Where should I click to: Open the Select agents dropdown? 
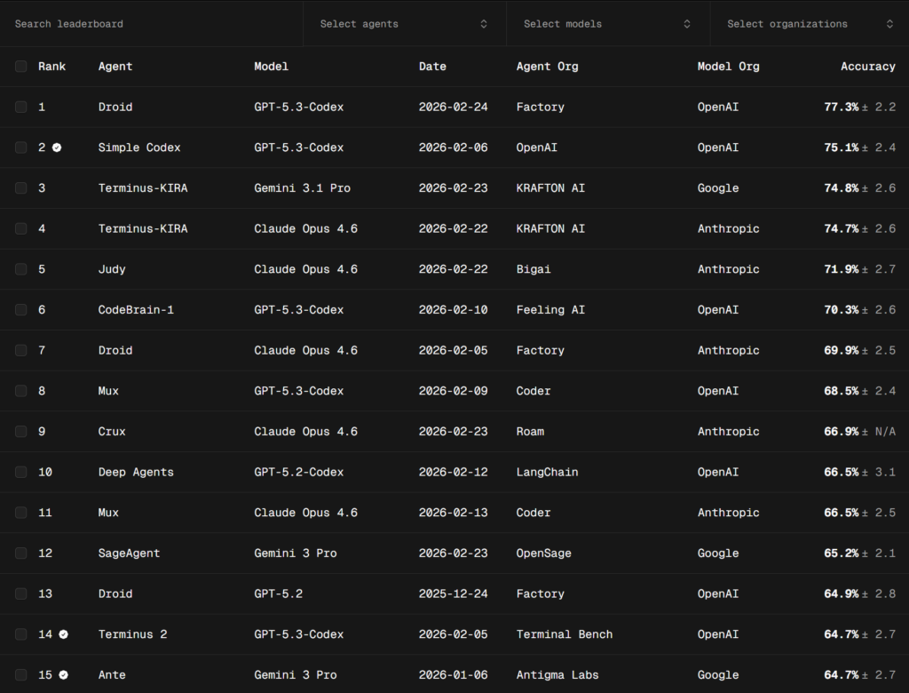(404, 24)
